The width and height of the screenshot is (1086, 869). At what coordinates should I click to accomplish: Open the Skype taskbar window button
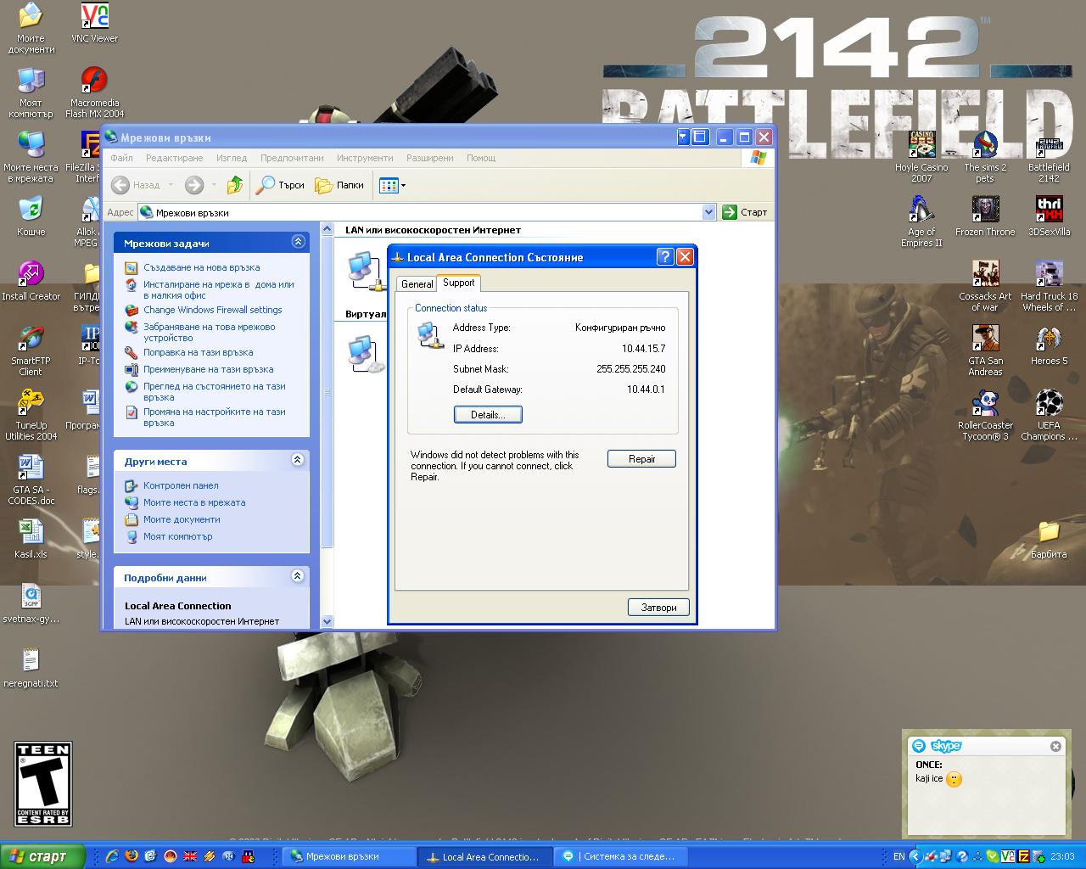tap(621, 856)
